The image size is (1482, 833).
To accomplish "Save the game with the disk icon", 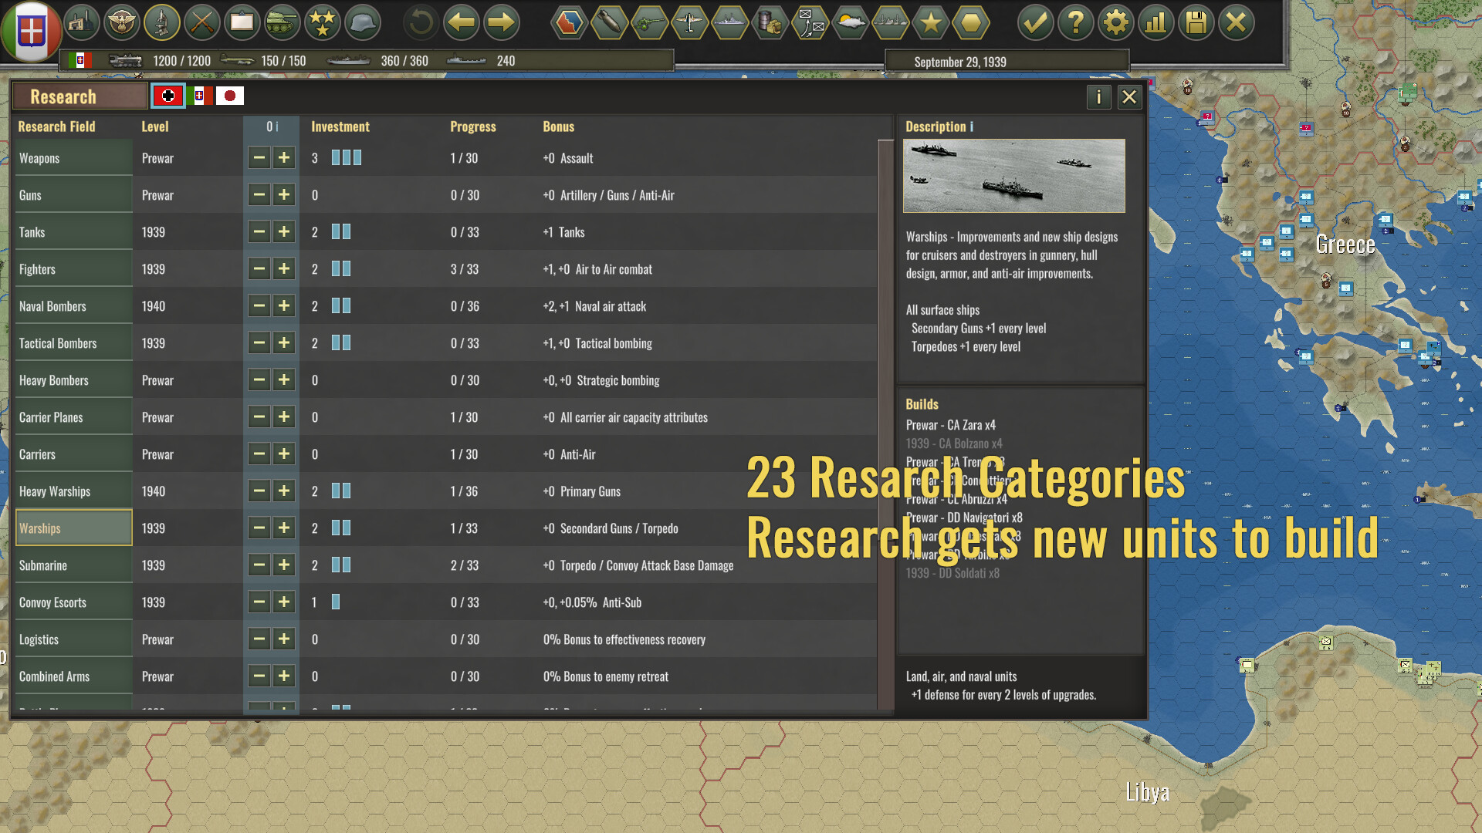I will [x=1196, y=22].
